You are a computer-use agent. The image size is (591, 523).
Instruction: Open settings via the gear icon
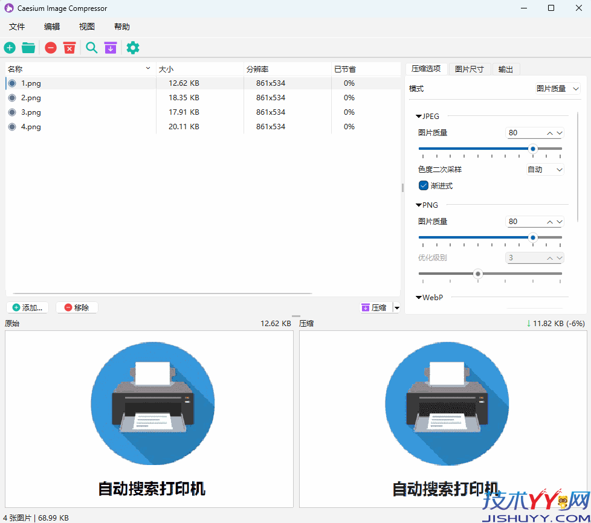click(132, 47)
